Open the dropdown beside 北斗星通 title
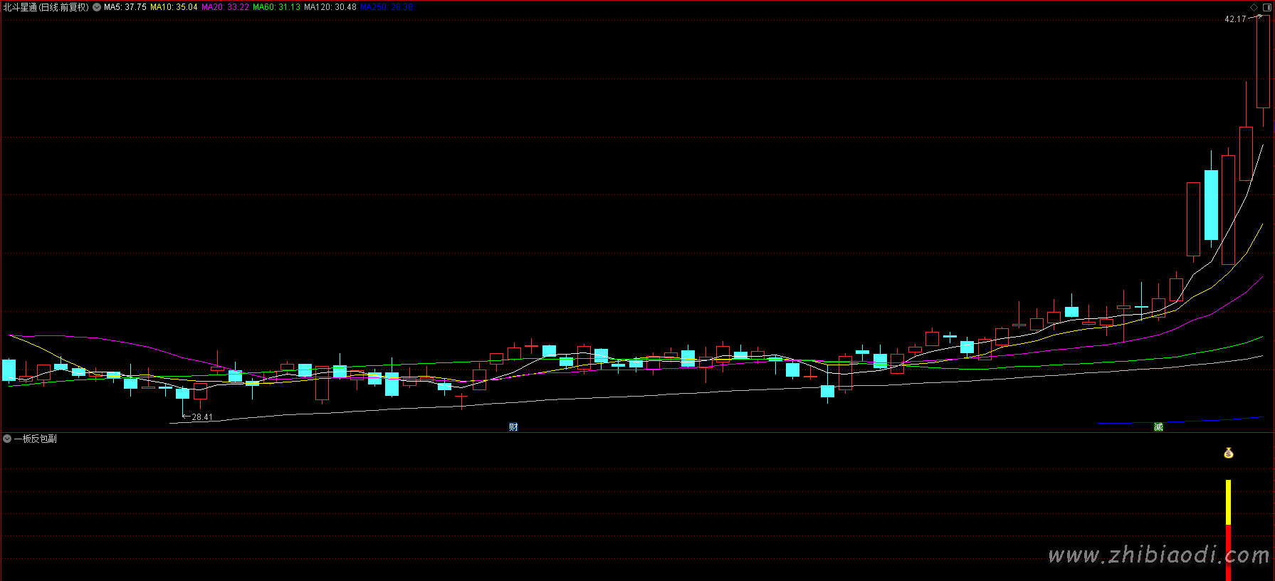Viewport: 1275px width, 581px height. [x=97, y=7]
